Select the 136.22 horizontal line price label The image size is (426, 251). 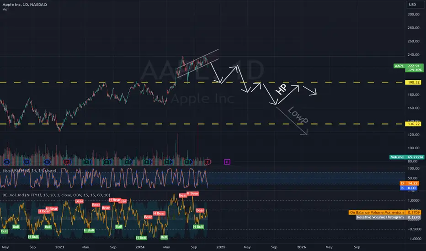coord(413,124)
